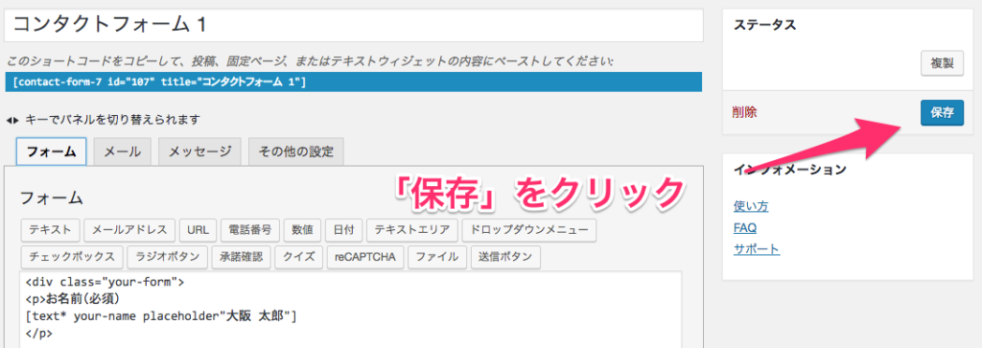
Task: Open the 使い方 link
Action: click(x=751, y=206)
